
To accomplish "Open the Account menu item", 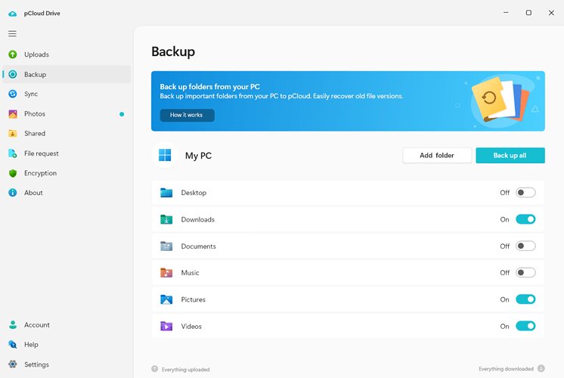I will [36, 325].
